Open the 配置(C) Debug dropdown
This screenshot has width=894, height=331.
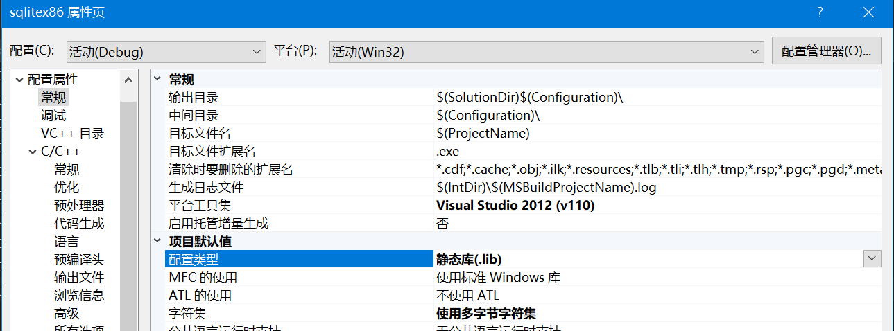coord(166,52)
